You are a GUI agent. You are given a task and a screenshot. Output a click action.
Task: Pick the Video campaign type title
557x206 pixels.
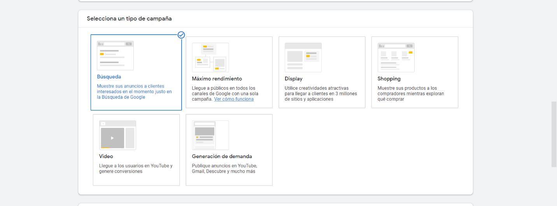click(106, 157)
